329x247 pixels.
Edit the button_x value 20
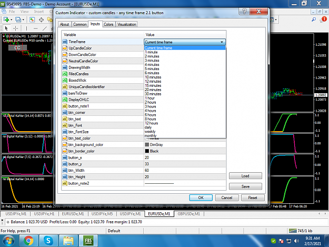[185, 157]
